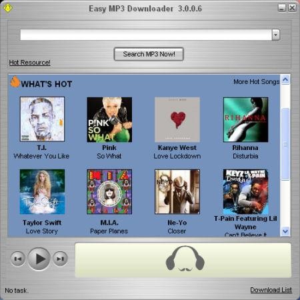The width and height of the screenshot is (300, 300).
Task: Click the 'Paper Planes' song title
Action: tap(109, 231)
